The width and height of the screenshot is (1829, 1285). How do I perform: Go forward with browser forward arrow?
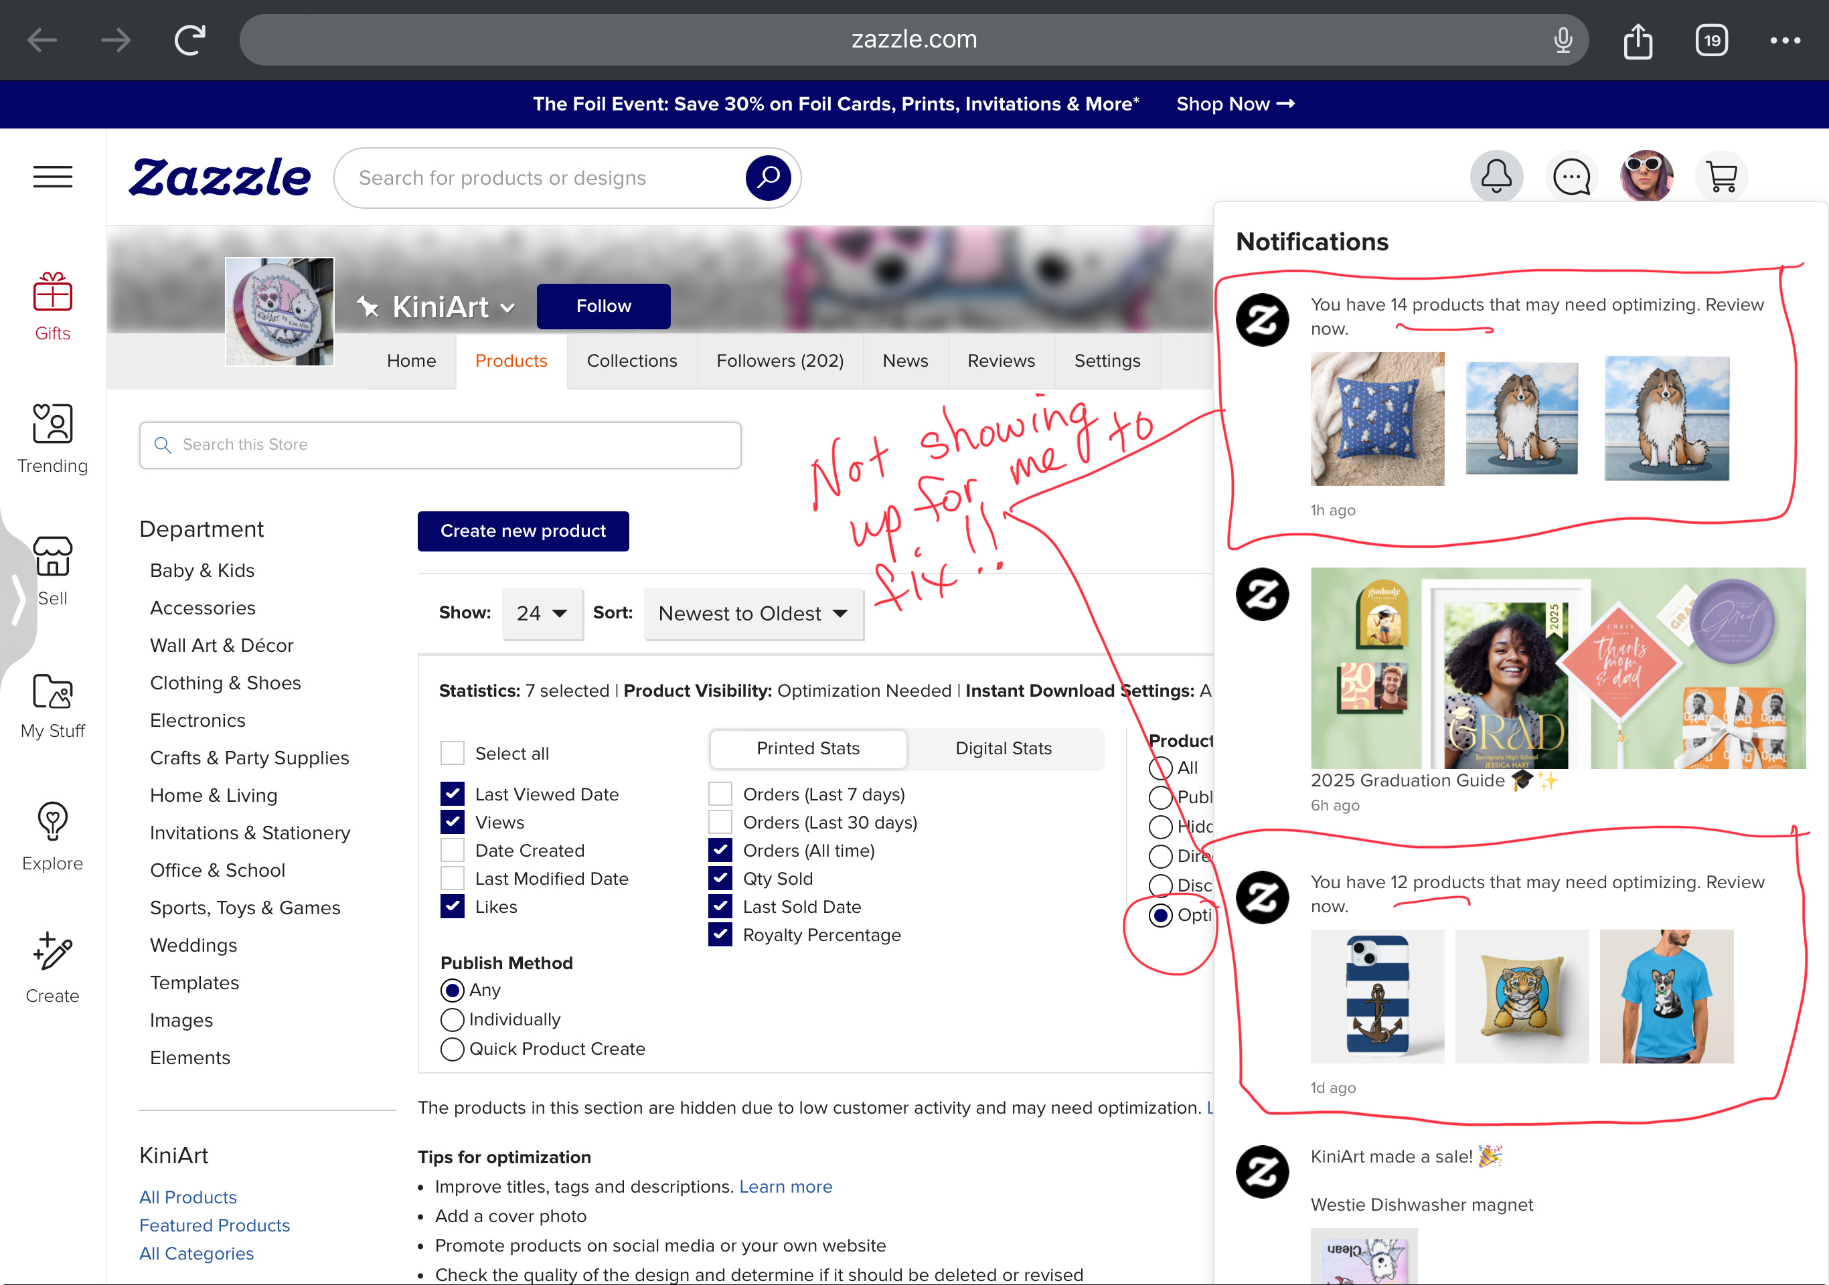(x=116, y=39)
